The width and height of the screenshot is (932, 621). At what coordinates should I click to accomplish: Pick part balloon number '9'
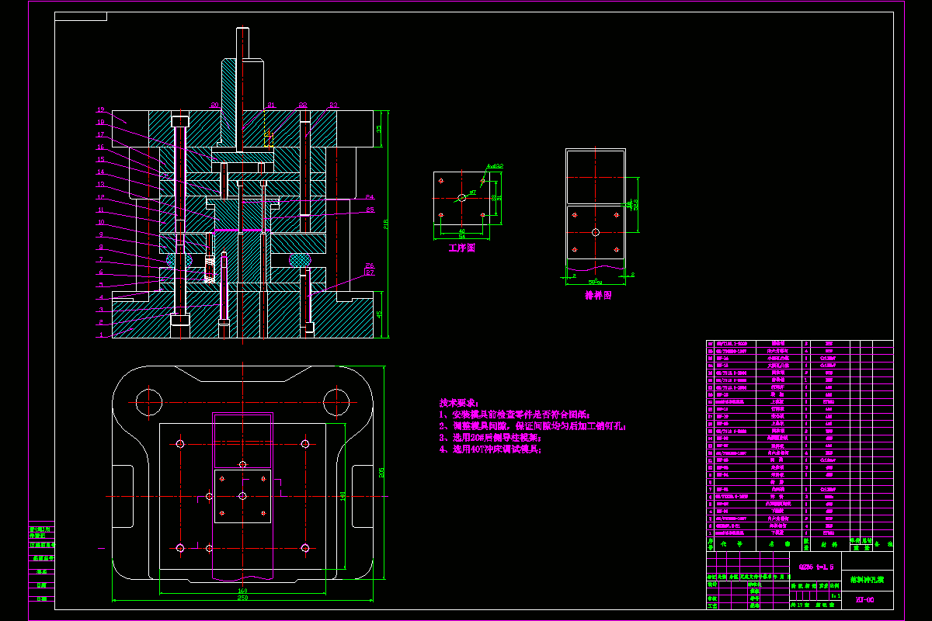point(101,234)
